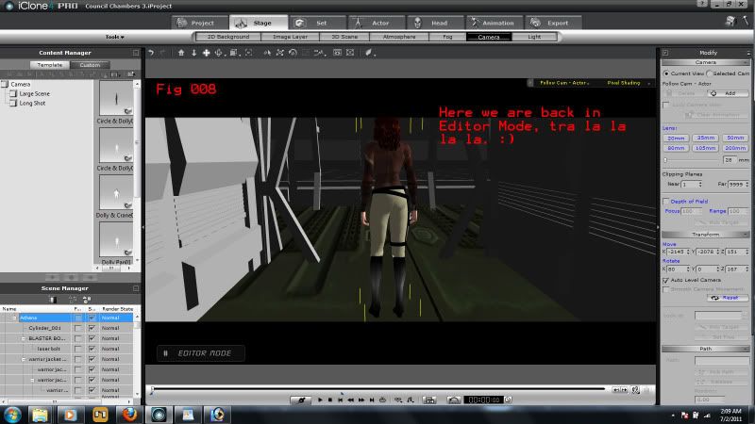Viewport: 755px width, 424px height.
Task: Toggle Auto Level Camera checkbox
Action: coord(666,280)
